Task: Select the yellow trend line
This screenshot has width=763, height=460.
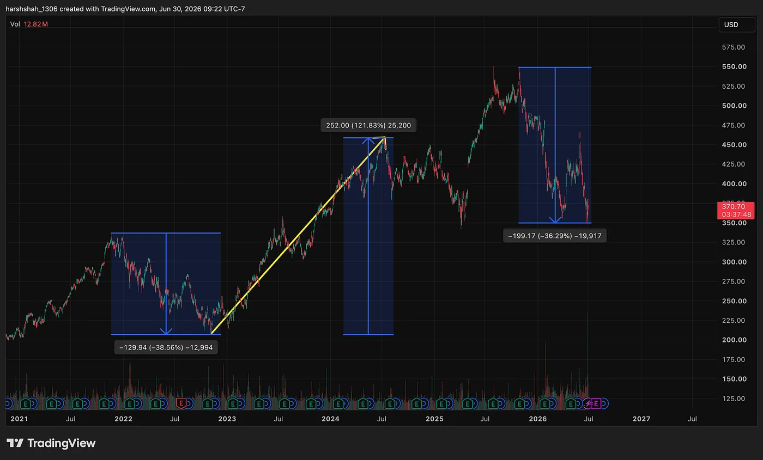Action: (298, 235)
